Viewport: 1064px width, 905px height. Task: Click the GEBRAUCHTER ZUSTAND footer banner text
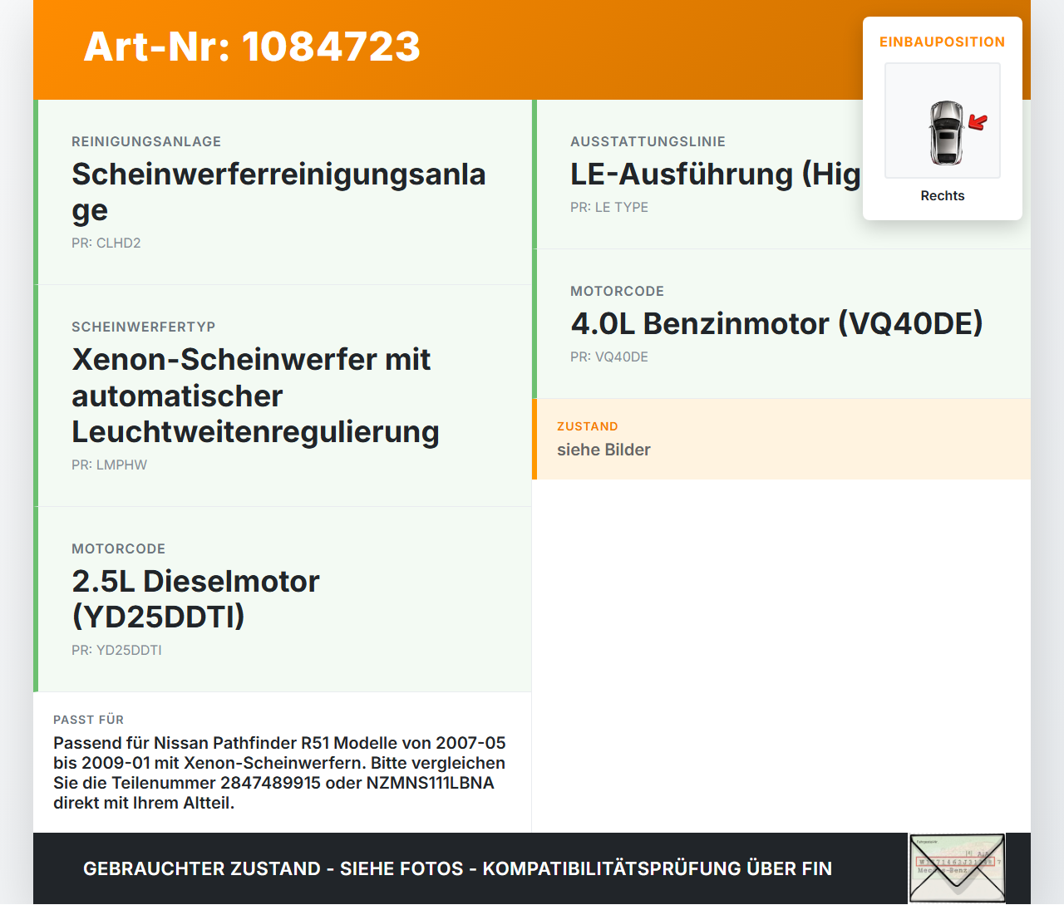pyautogui.click(x=457, y=868)
